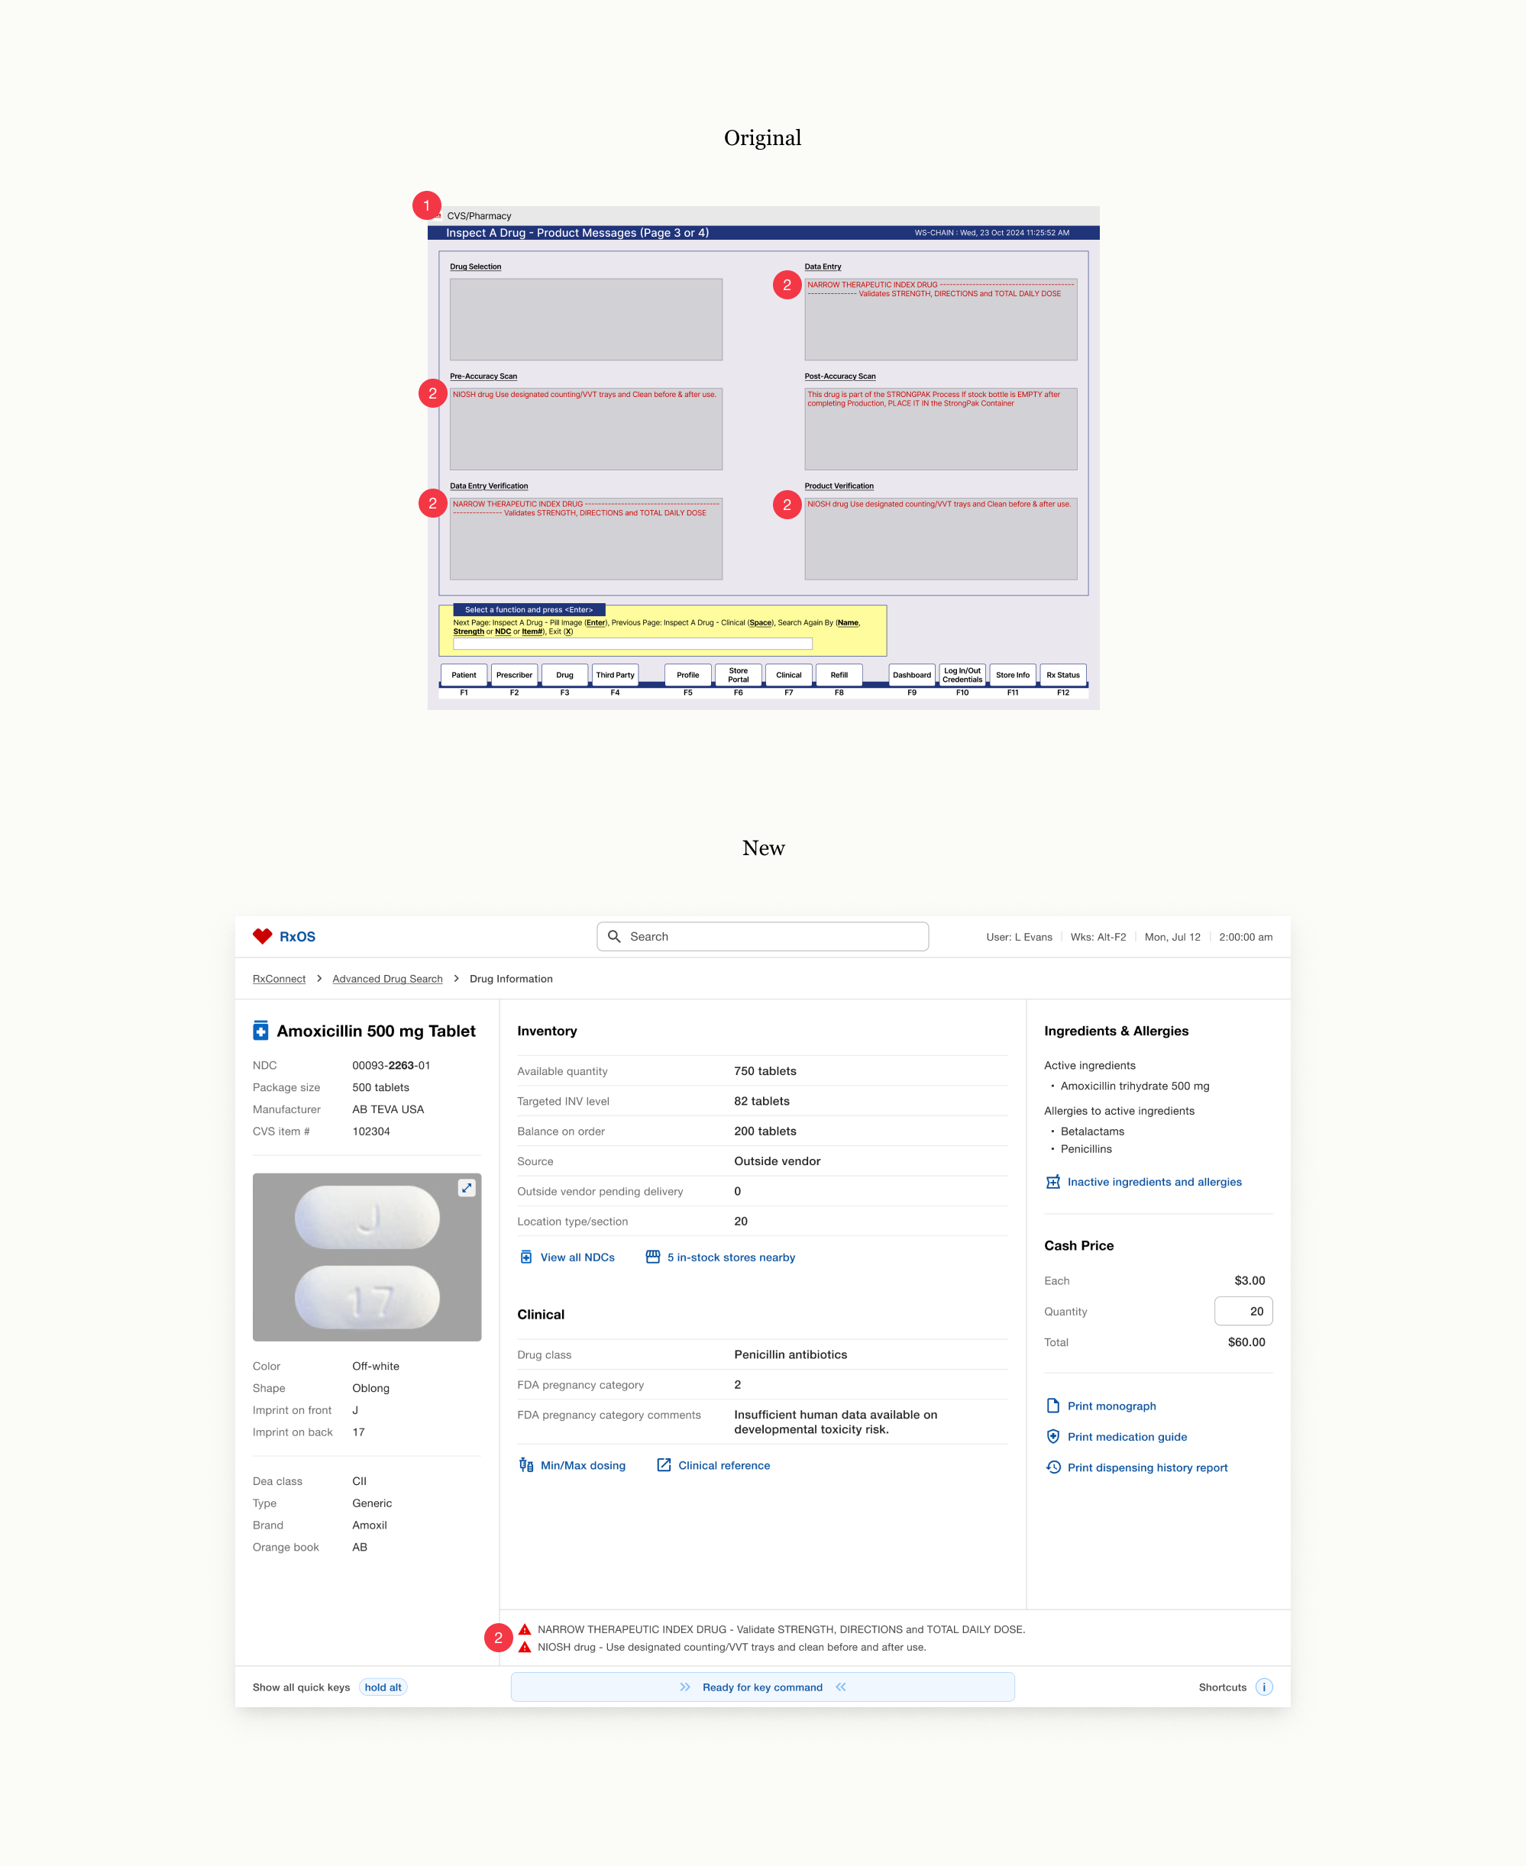1526x1866 pixels.
Task: Click the Print medication guide shield icon
Action: (1053, 1436)
